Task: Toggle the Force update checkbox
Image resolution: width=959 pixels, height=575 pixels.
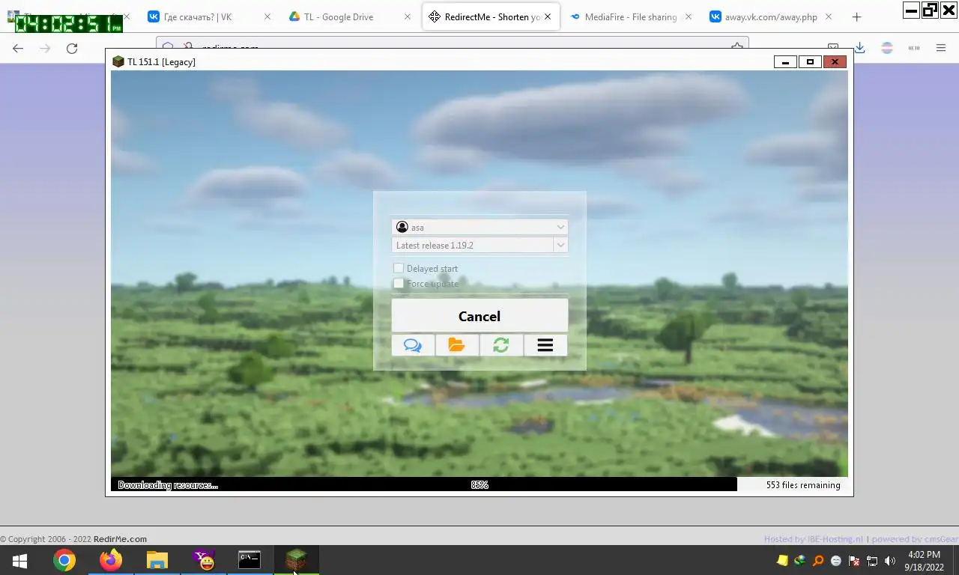Action: pos(399,283)
